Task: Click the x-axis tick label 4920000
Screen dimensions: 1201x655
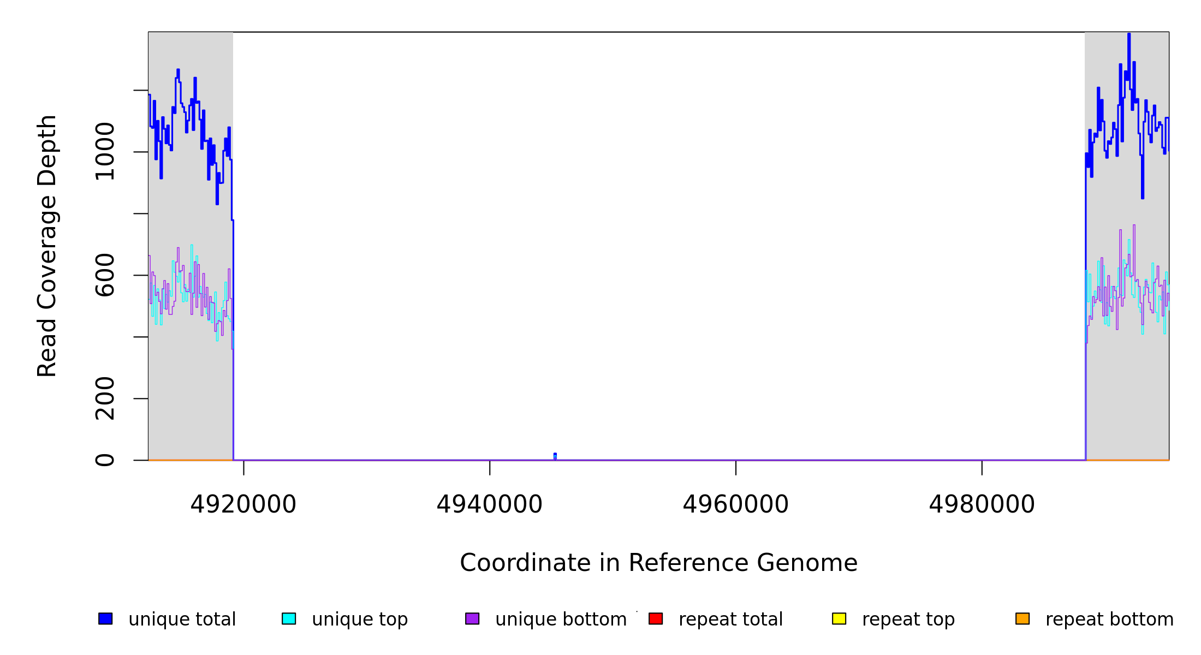Action: click(x=243, y=504)
